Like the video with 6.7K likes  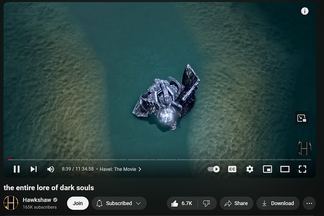182,203
